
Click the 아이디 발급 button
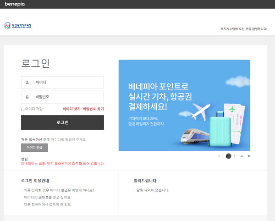[x=34, y=148]
